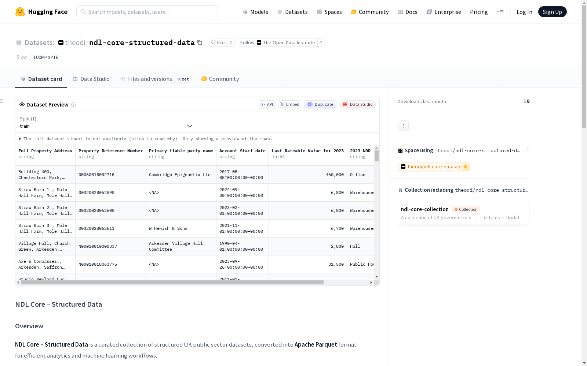Click the theodi organization avatar icon
Screen dimensions: 587x366
pyautogui.click(x=61, y=42)
